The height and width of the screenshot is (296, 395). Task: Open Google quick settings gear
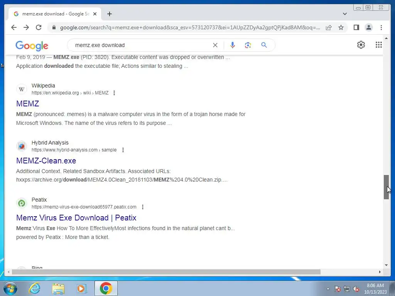(x=361, y=45)
